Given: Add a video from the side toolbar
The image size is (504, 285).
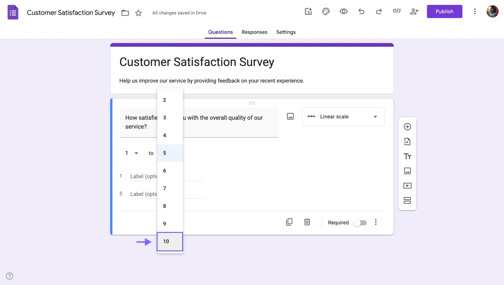Looking at the screenshot, I should point(407,186).
